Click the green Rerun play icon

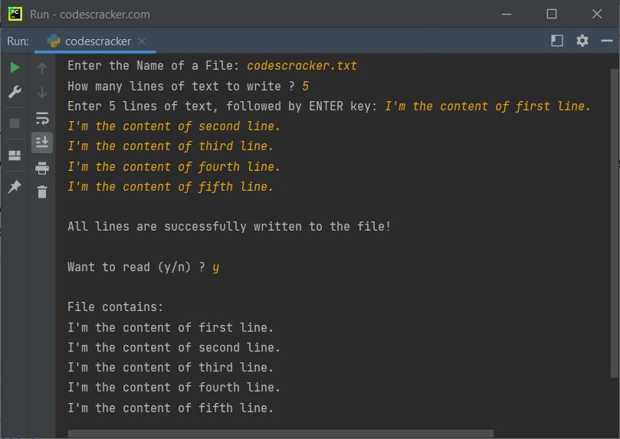pos(15,67)
